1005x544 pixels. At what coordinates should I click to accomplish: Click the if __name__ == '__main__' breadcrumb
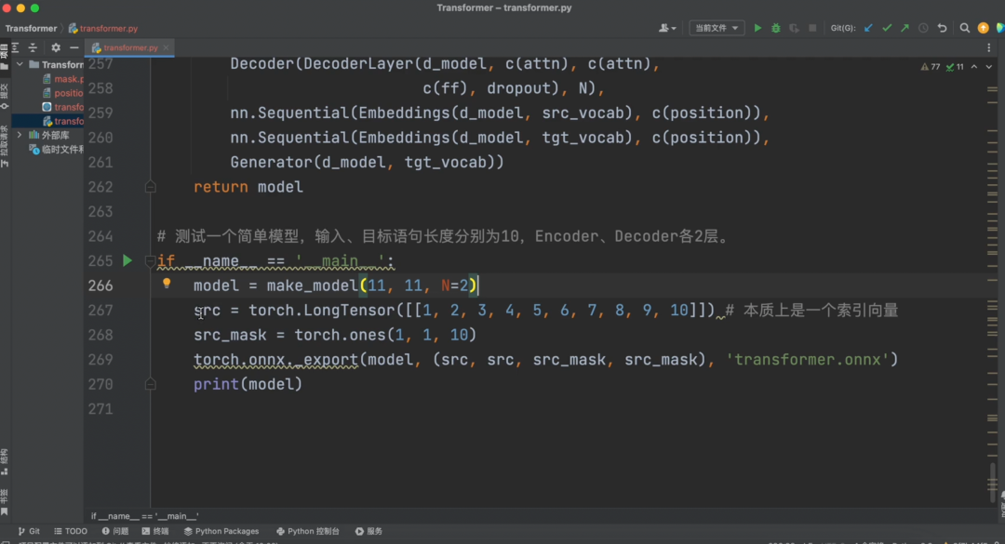145,516
